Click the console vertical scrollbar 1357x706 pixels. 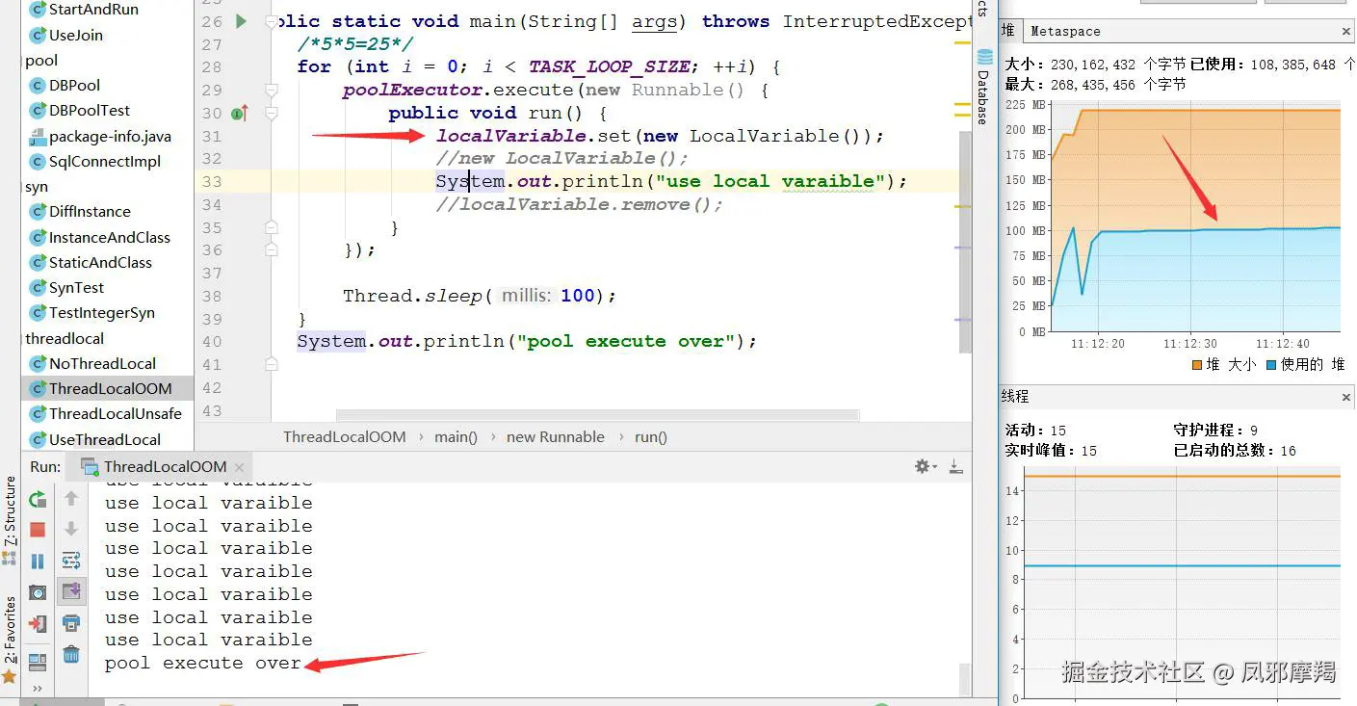click(964, 678)
